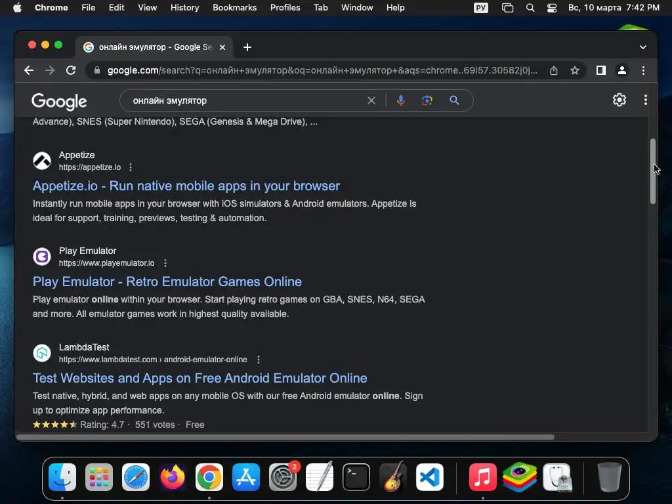Viewport: 672px width, 504px height.
Task: Share this page from address bar
Action: (x=554, y=70)
